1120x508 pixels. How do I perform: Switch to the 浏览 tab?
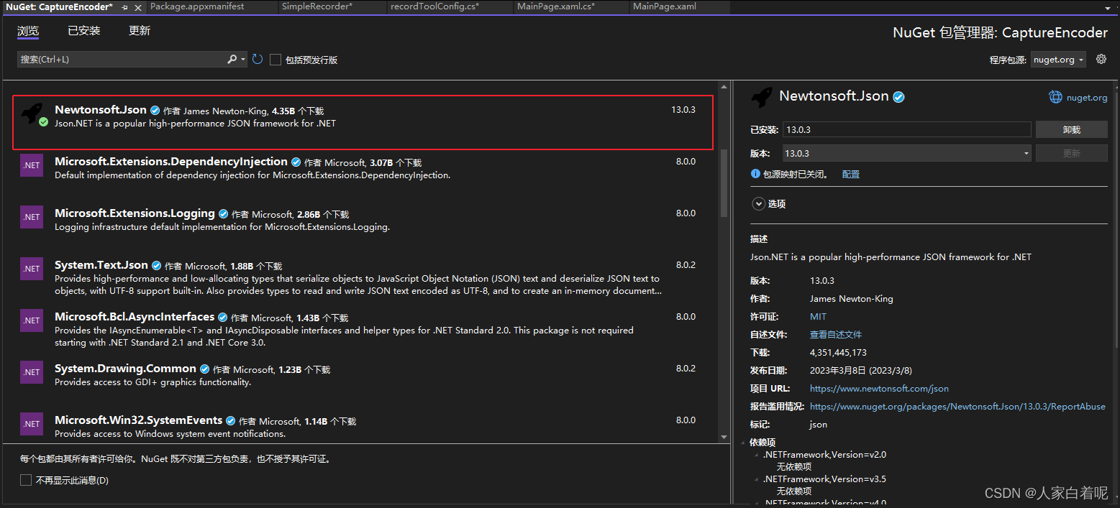click(28, 31)
